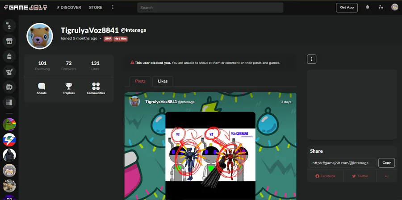
Task: Open the quests quill sidebar icon
Action: pos(9,72)
